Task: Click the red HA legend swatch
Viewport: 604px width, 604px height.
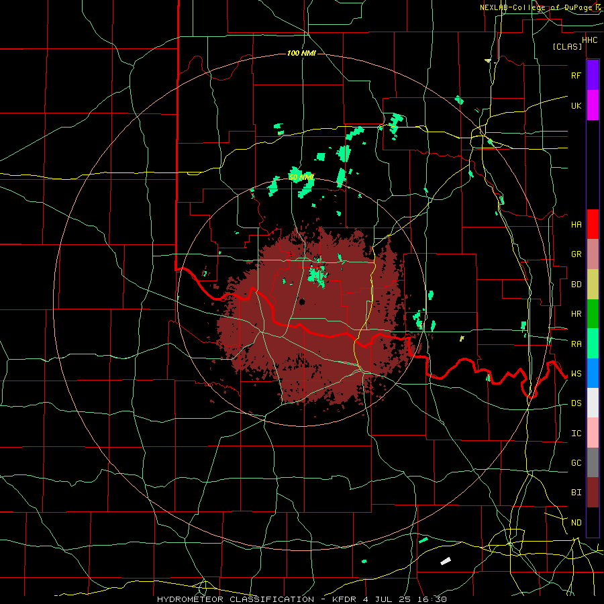Action: 593,224
